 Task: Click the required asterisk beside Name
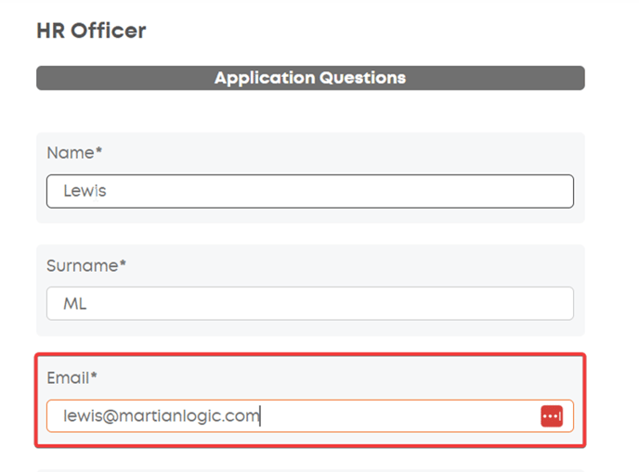click(98, 150)
